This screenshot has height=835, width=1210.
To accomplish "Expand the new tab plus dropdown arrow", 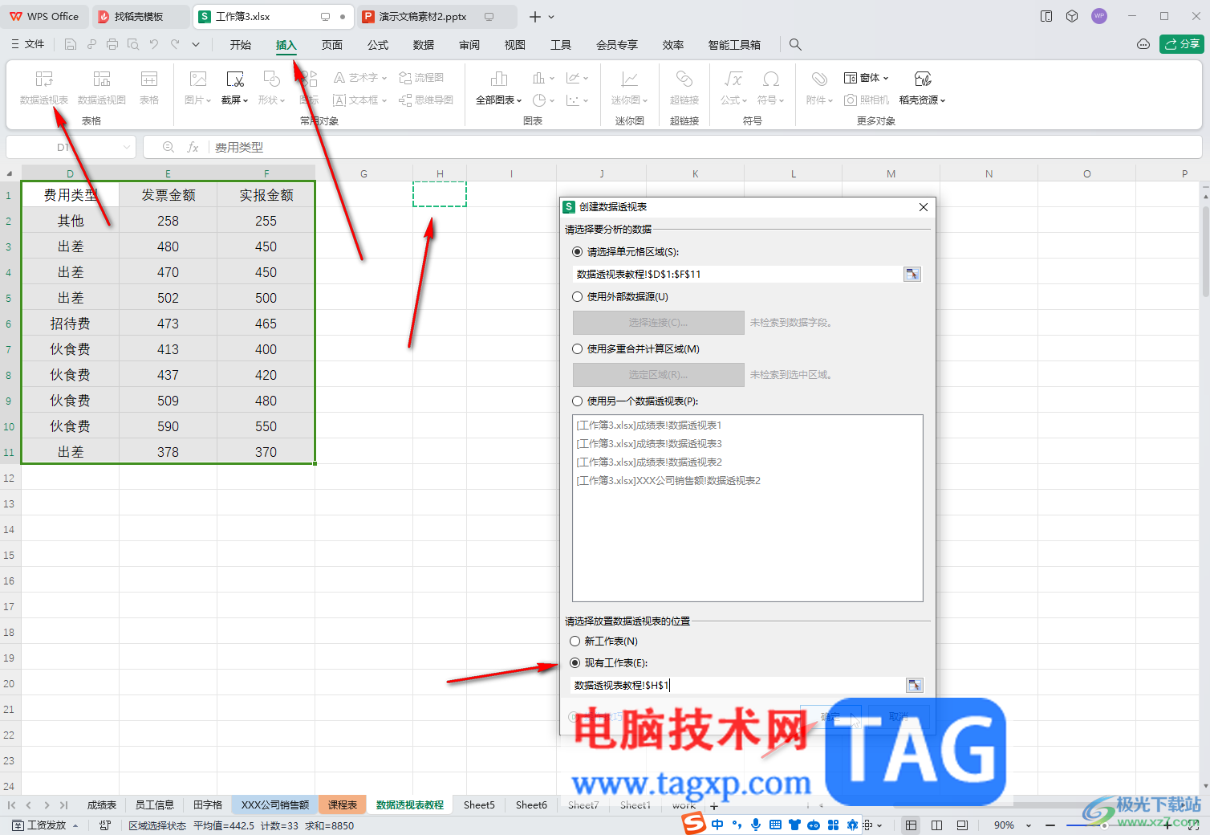I will [x=551, y=17].
